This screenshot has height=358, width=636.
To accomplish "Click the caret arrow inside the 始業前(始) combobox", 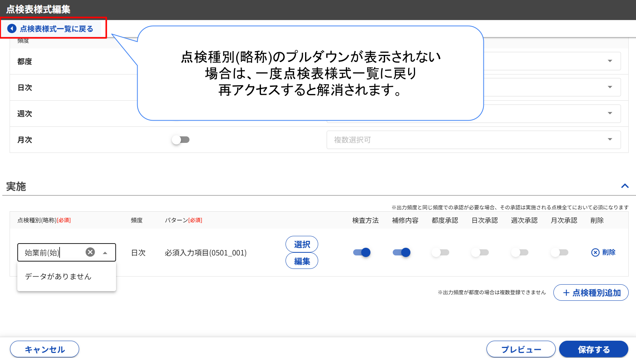I will click(x=105, y=252).
